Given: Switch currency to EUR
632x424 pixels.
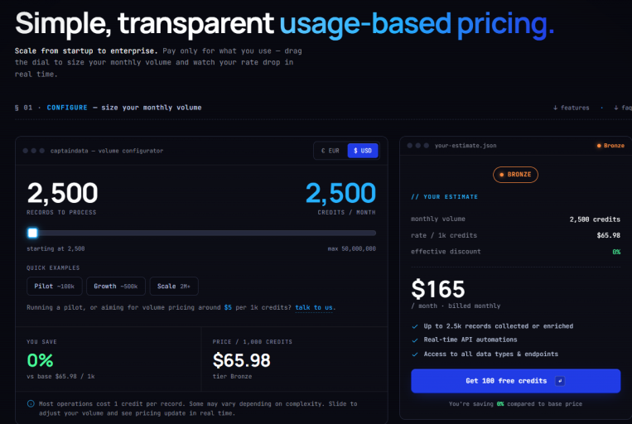Looking at the screenshot, I should 330,151.
